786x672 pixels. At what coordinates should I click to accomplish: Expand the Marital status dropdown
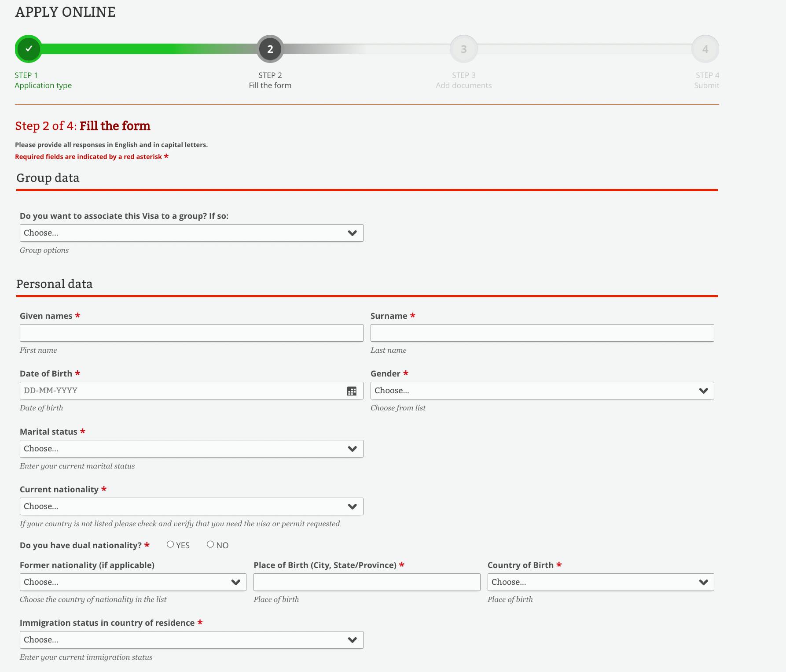[191, 449]
